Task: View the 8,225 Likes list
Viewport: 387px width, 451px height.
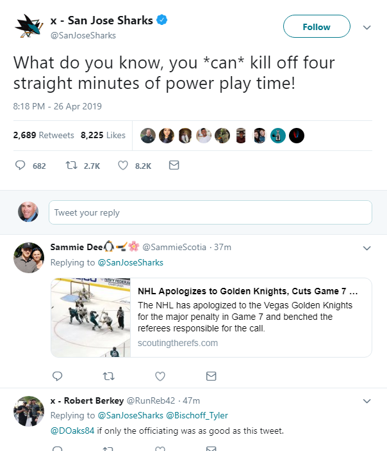Action: point(103,135)
